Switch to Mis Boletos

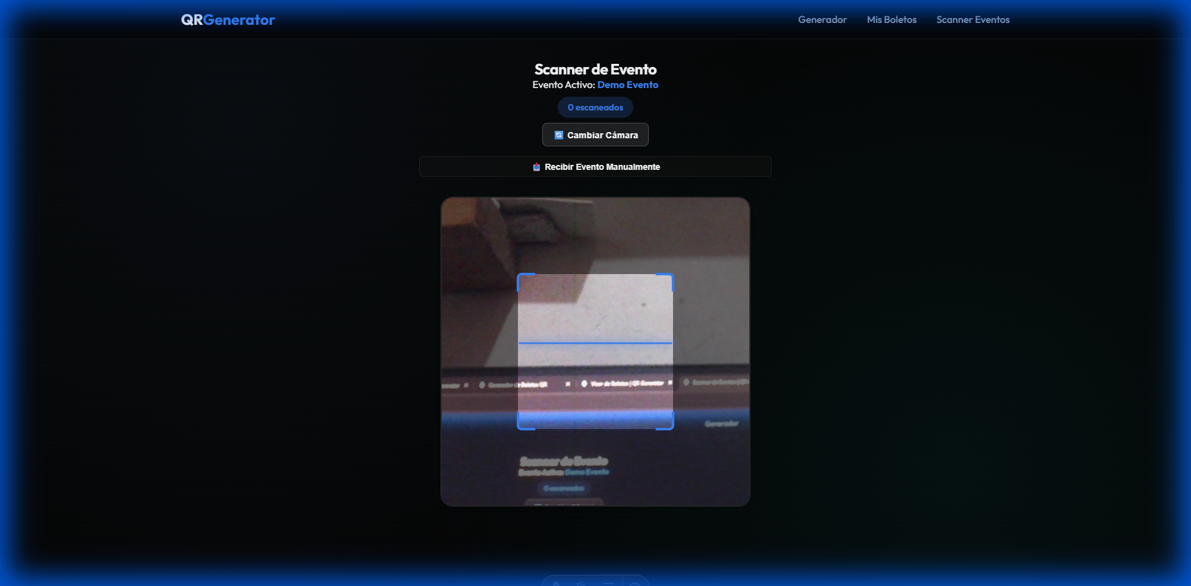891,19
